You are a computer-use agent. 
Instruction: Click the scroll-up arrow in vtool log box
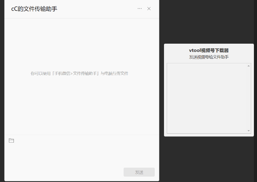click(249, 66)
